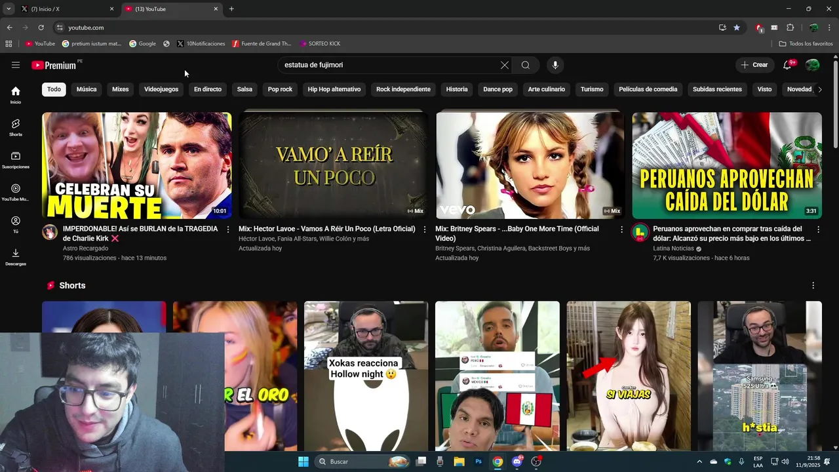
Task: Select the Videojuegos filter chip
Action: 161,89
